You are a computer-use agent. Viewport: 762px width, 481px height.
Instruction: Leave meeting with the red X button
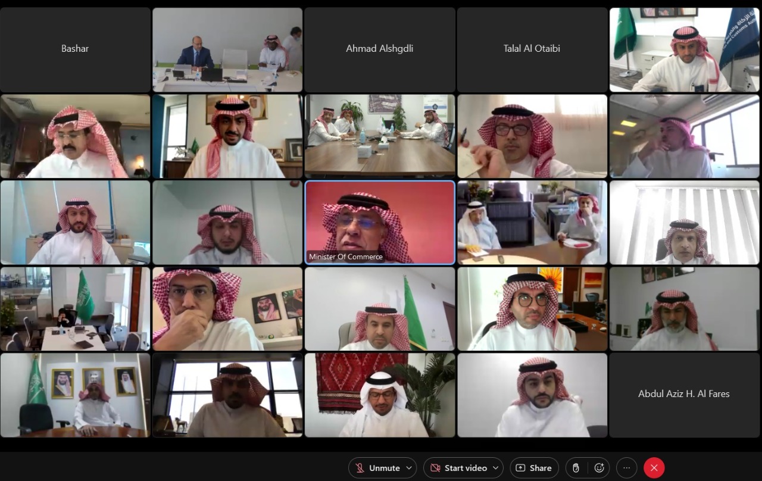pyautogui.click(x=654, y=468)
